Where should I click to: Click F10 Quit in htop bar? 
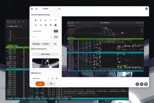(x=71, y=98)
